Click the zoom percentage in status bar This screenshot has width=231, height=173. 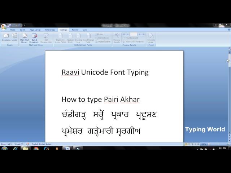pyautogui.click(x=204, y=144)
